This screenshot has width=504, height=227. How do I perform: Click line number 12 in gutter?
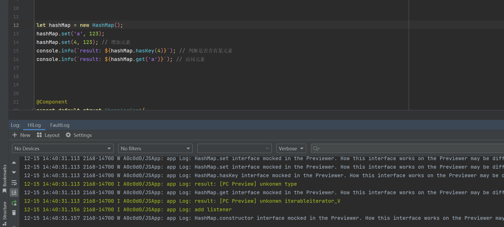(x=16, y=25)
